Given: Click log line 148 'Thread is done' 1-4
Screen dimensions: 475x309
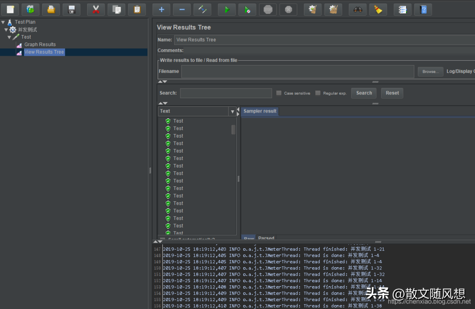Looking at the screenshot, I should (271, 255).
